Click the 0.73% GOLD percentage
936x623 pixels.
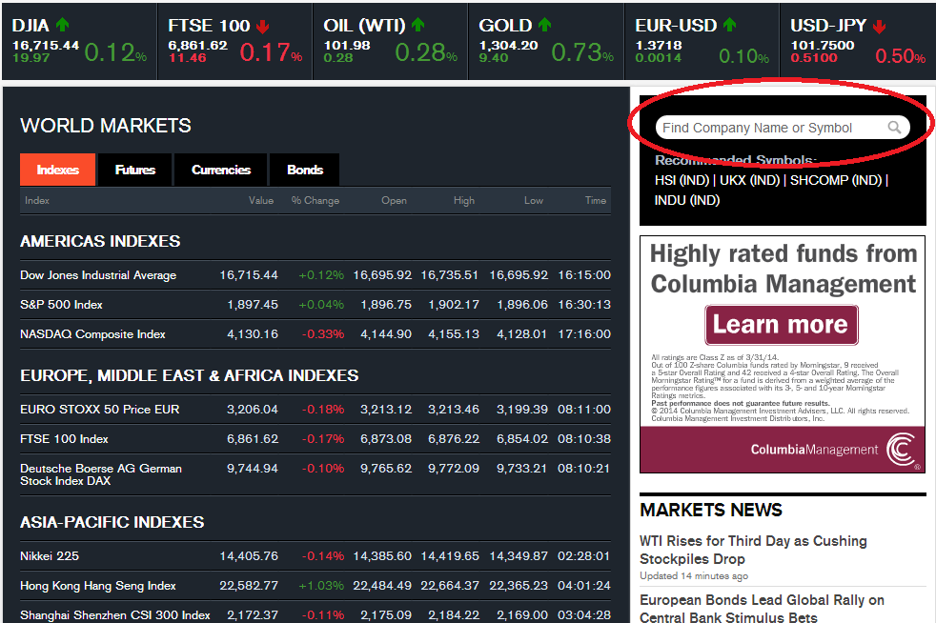tap(582, 52)
